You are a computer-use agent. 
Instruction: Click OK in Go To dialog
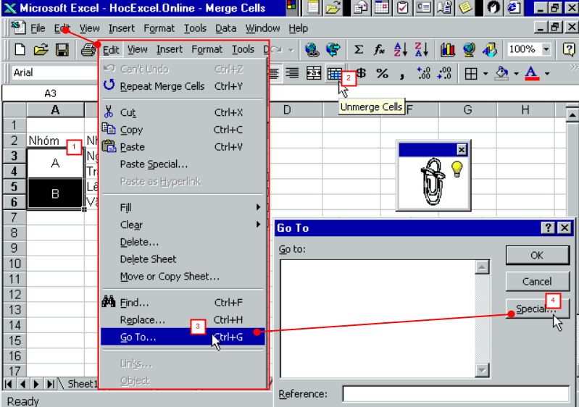(537, 256)
